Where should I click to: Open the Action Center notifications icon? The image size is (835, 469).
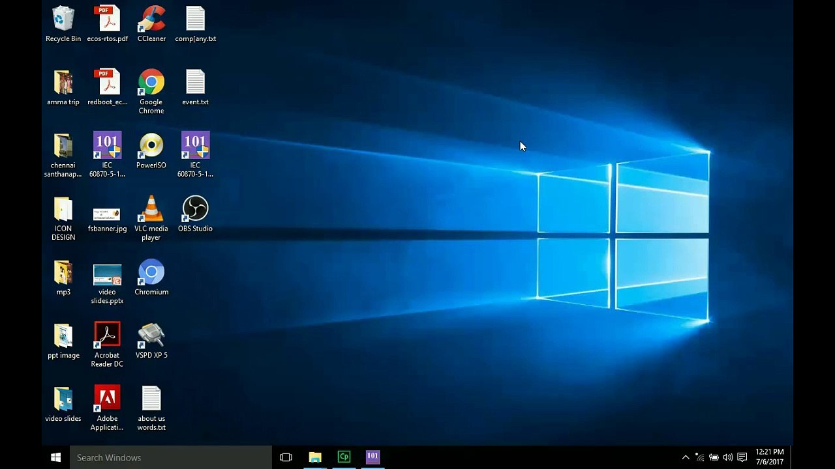click(x=742, y=457)
